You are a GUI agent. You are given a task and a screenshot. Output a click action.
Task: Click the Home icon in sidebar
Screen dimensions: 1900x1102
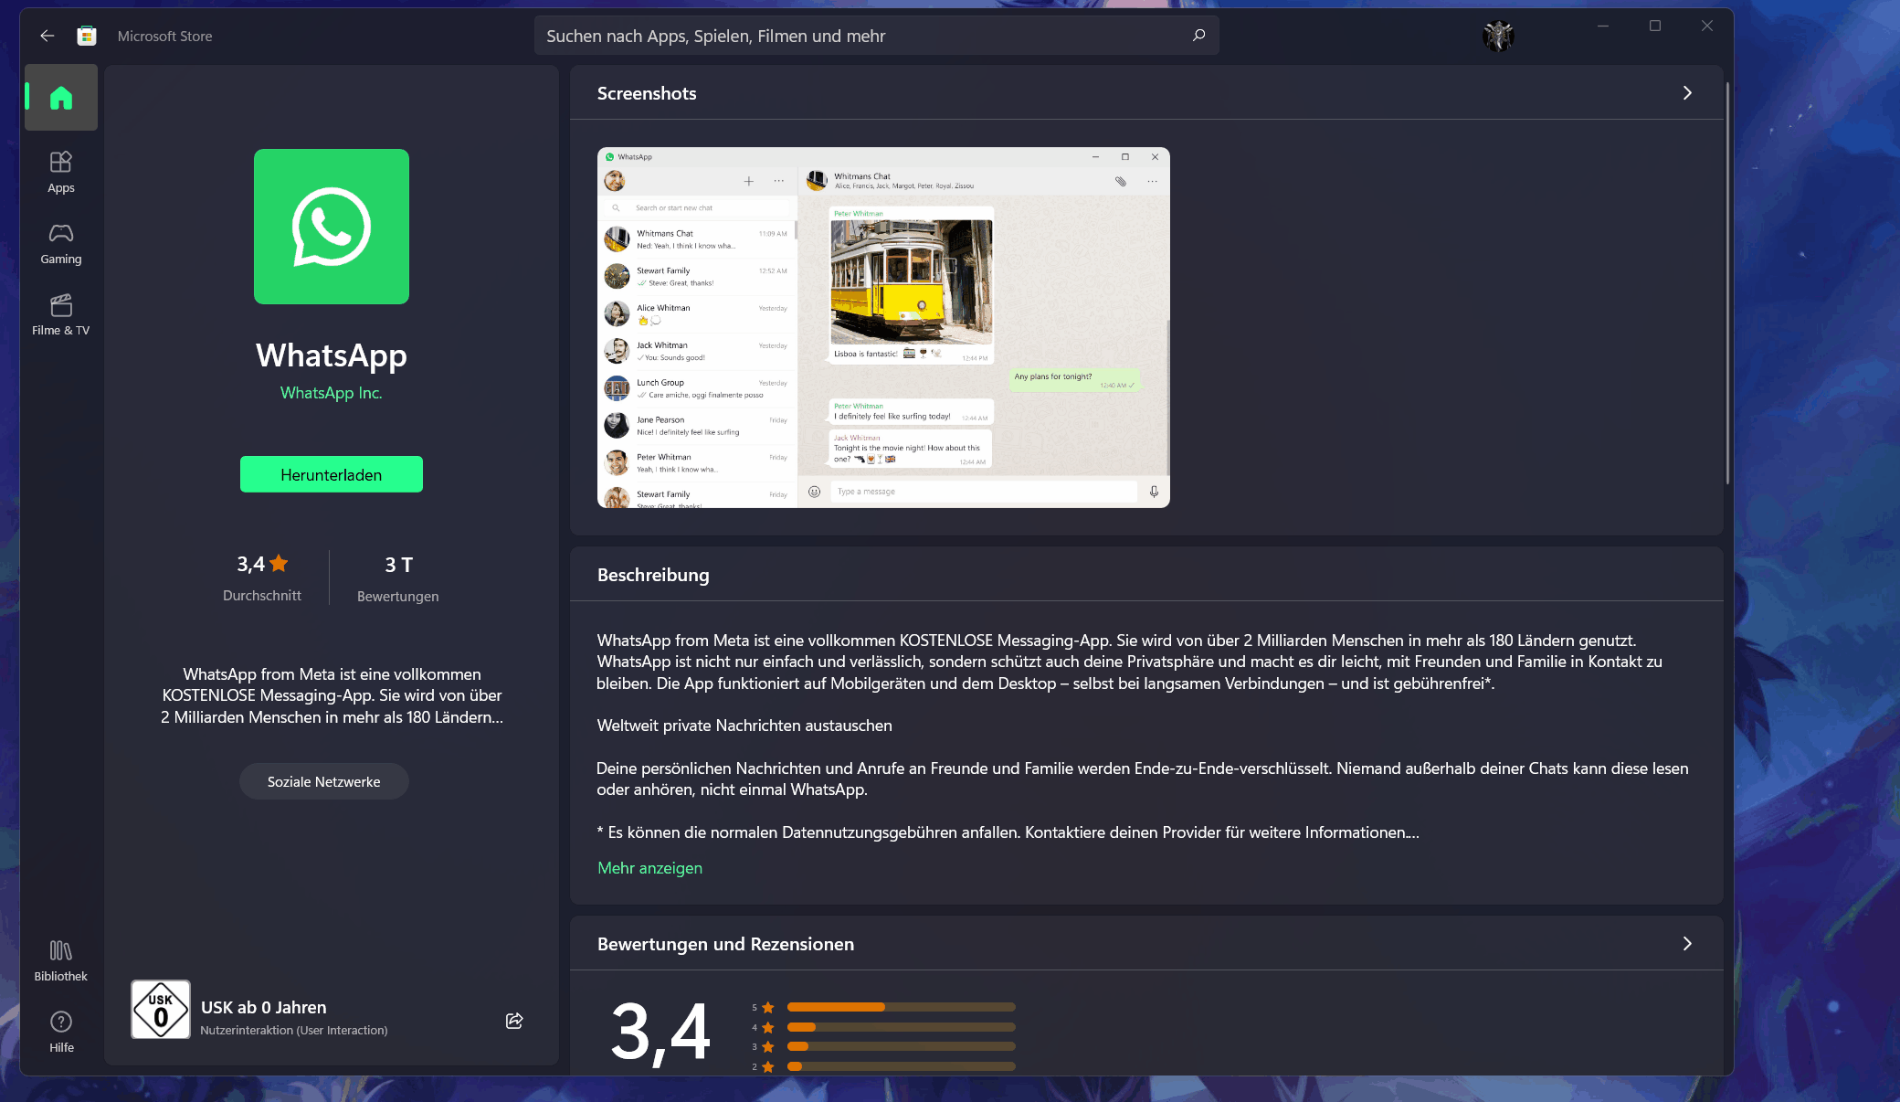click(61, 98)
